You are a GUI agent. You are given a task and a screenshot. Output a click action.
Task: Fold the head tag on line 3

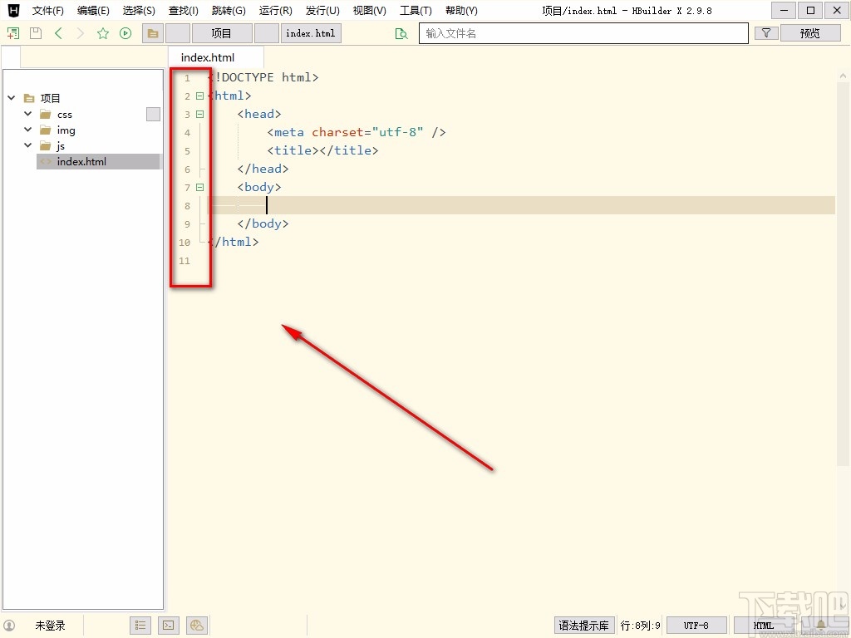tap(199, 115)
